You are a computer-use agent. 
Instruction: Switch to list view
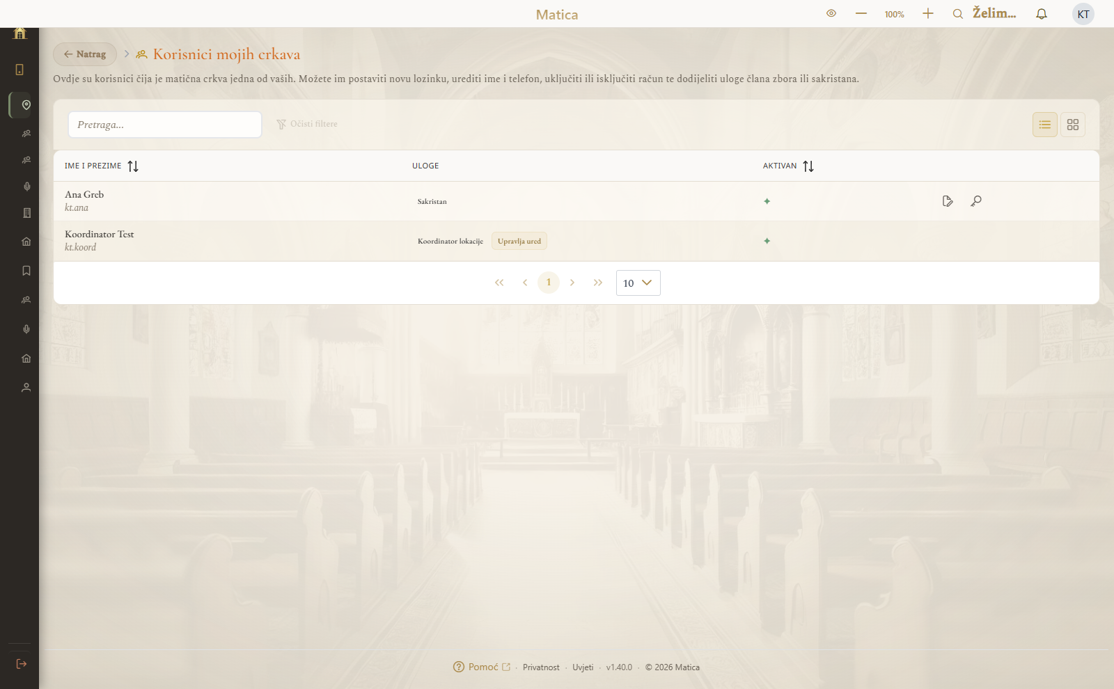1044,125
